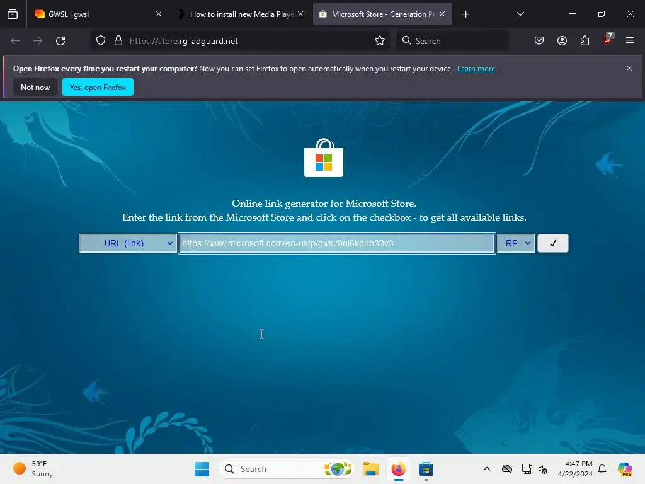Open muted volume tray icon

[543, 469]
